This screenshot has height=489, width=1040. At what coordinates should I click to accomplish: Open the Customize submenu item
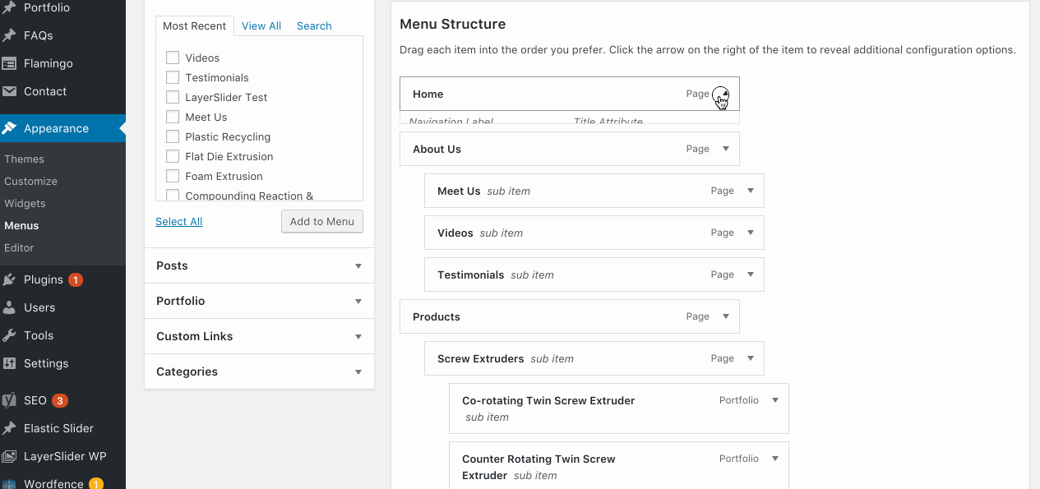pos(30,181)
